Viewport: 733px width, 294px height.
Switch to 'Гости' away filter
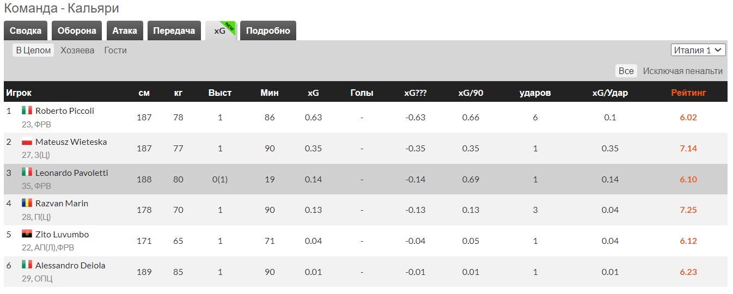tap(115, 50)
